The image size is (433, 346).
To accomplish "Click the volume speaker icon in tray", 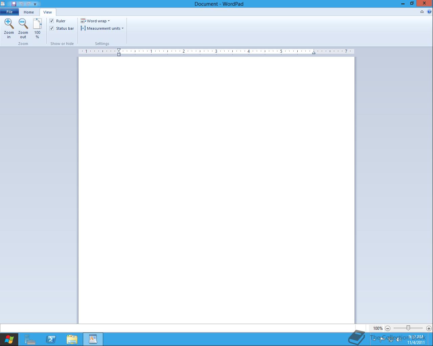I will click(x=399, y=339).
